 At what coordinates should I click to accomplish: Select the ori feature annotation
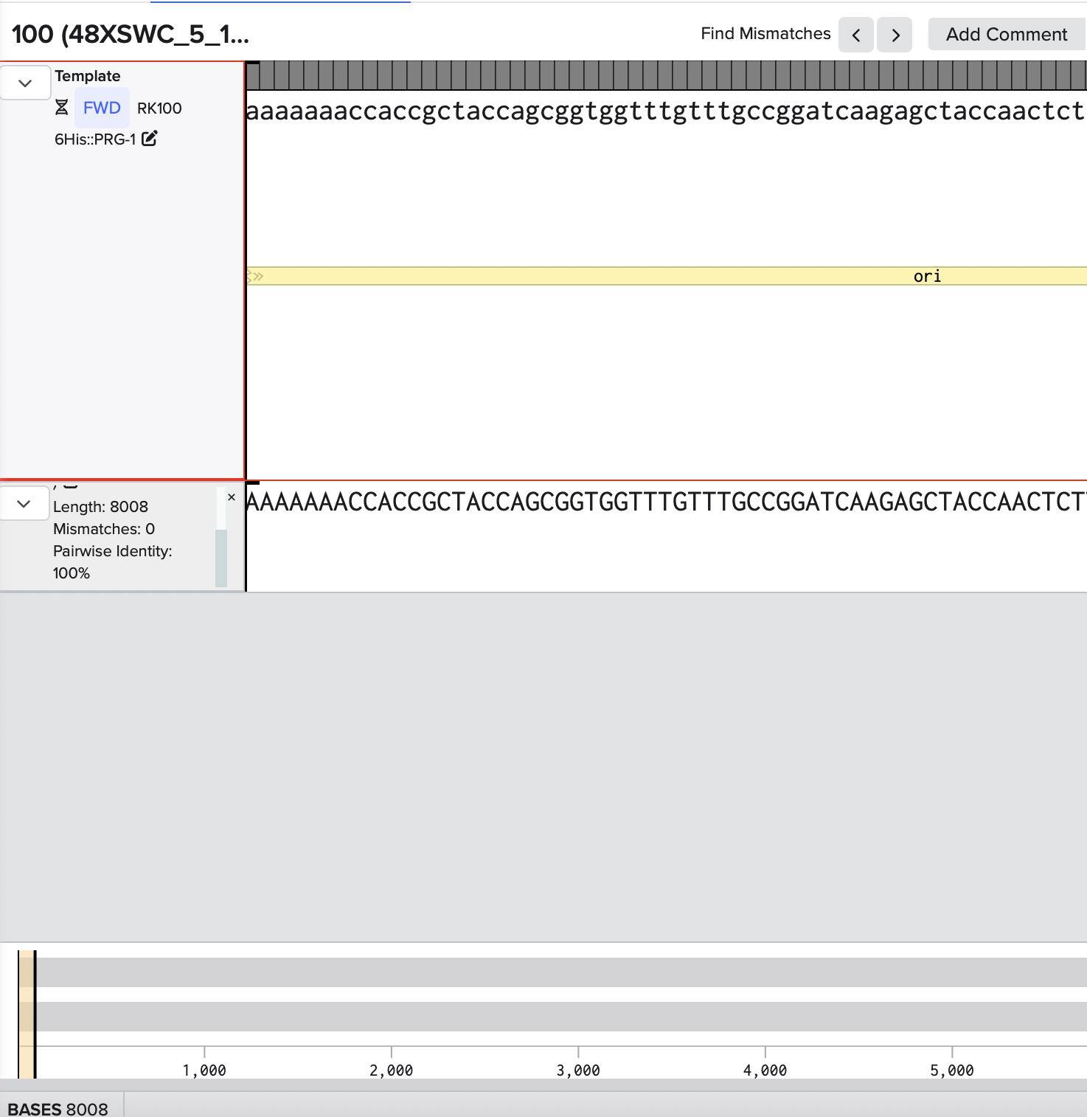(926, 277)
